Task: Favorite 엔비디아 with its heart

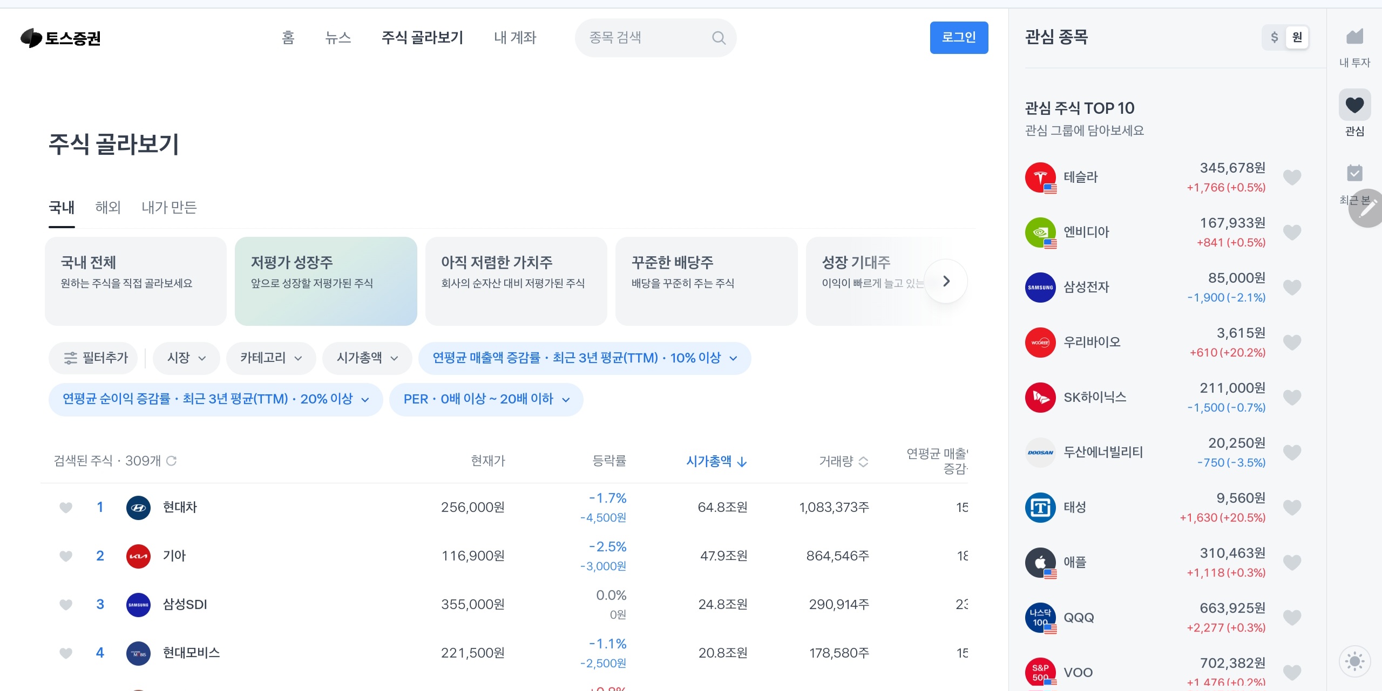Action: [x=1292, y=232]
